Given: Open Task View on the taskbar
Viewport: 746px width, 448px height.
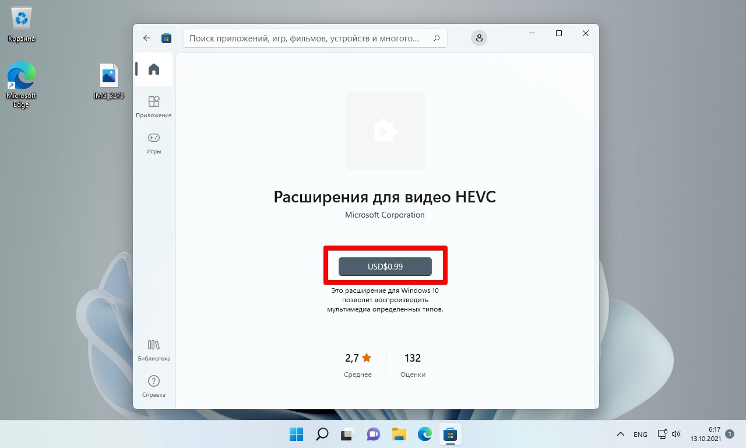Looking at the screenshot, I should point(348,434).
